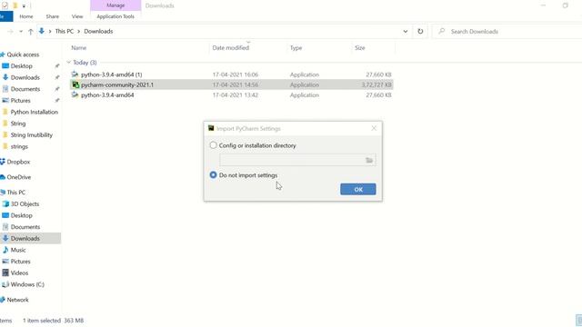Select 'Config or installation directory' option
This screenshot has height=327, width=582.
click(x=213, y=145)
